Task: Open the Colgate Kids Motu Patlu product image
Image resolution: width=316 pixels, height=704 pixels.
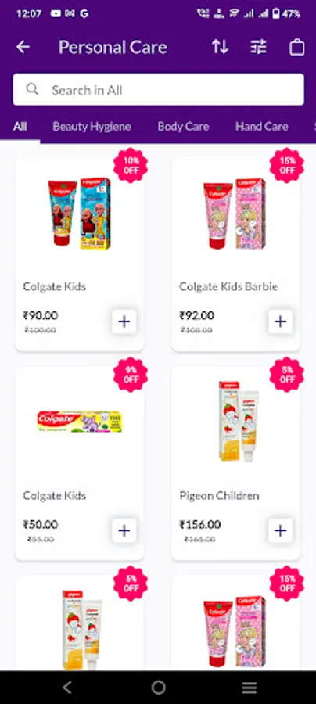Action: (x=80, y=212)
